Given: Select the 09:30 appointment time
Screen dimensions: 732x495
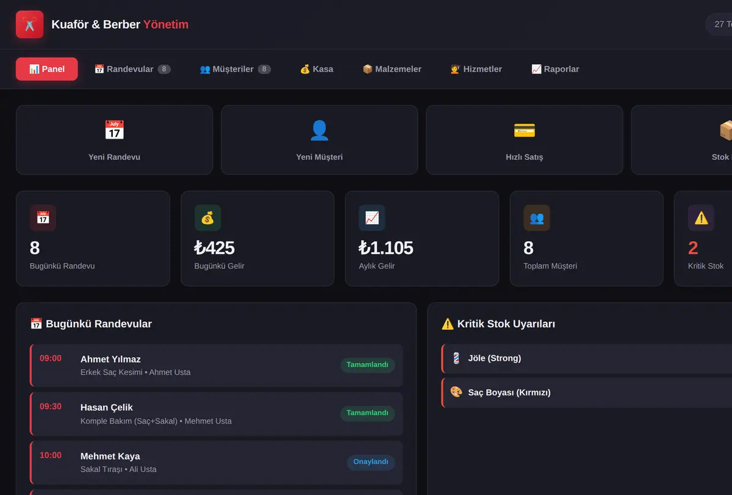Looking at the screenshot, I should [51, 406].
